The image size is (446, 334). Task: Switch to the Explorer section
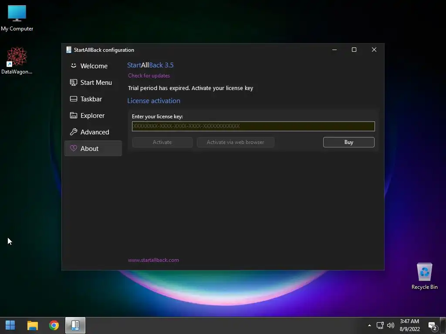click(x=93, y=115)
